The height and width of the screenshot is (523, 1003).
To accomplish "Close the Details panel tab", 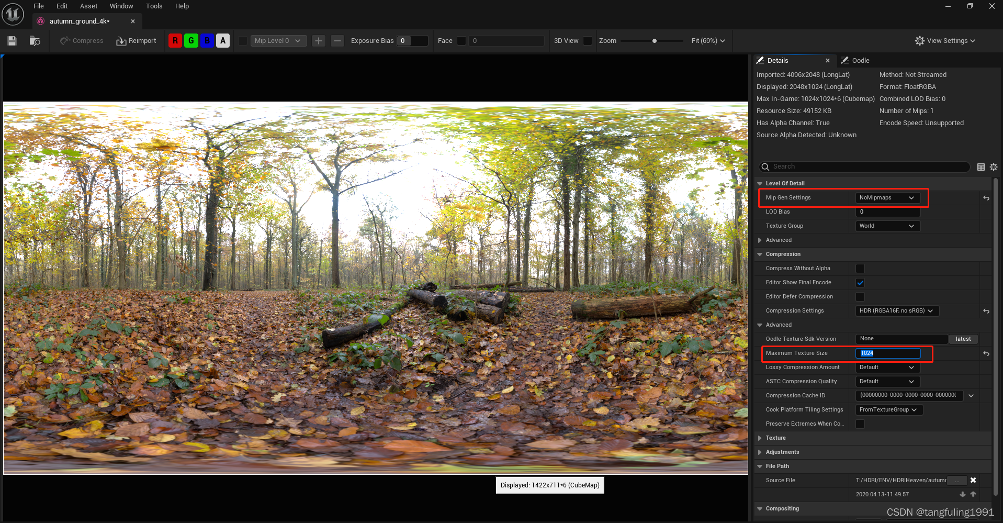I will click(827, 61).
